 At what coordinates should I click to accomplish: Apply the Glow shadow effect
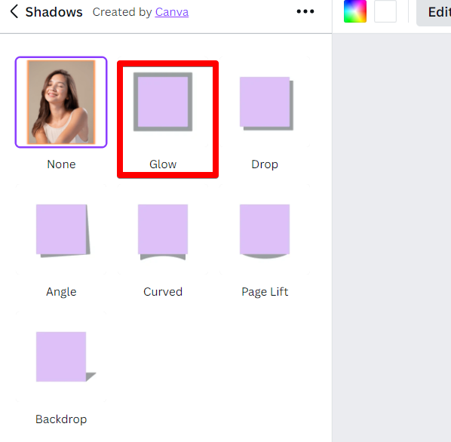coord(163,102)
